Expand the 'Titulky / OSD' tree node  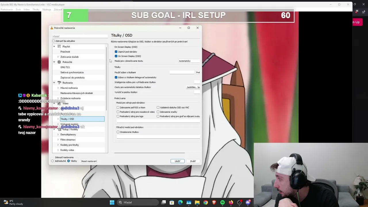[58, 119]
